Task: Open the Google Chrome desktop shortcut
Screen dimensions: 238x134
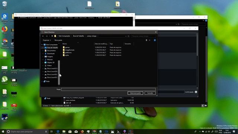Action: tap(5, 44)
